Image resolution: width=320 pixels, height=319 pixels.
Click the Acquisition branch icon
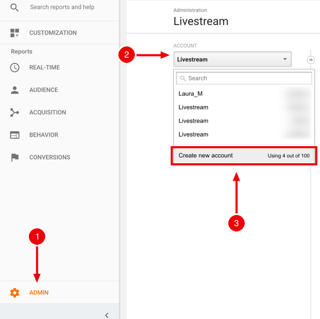14,113
